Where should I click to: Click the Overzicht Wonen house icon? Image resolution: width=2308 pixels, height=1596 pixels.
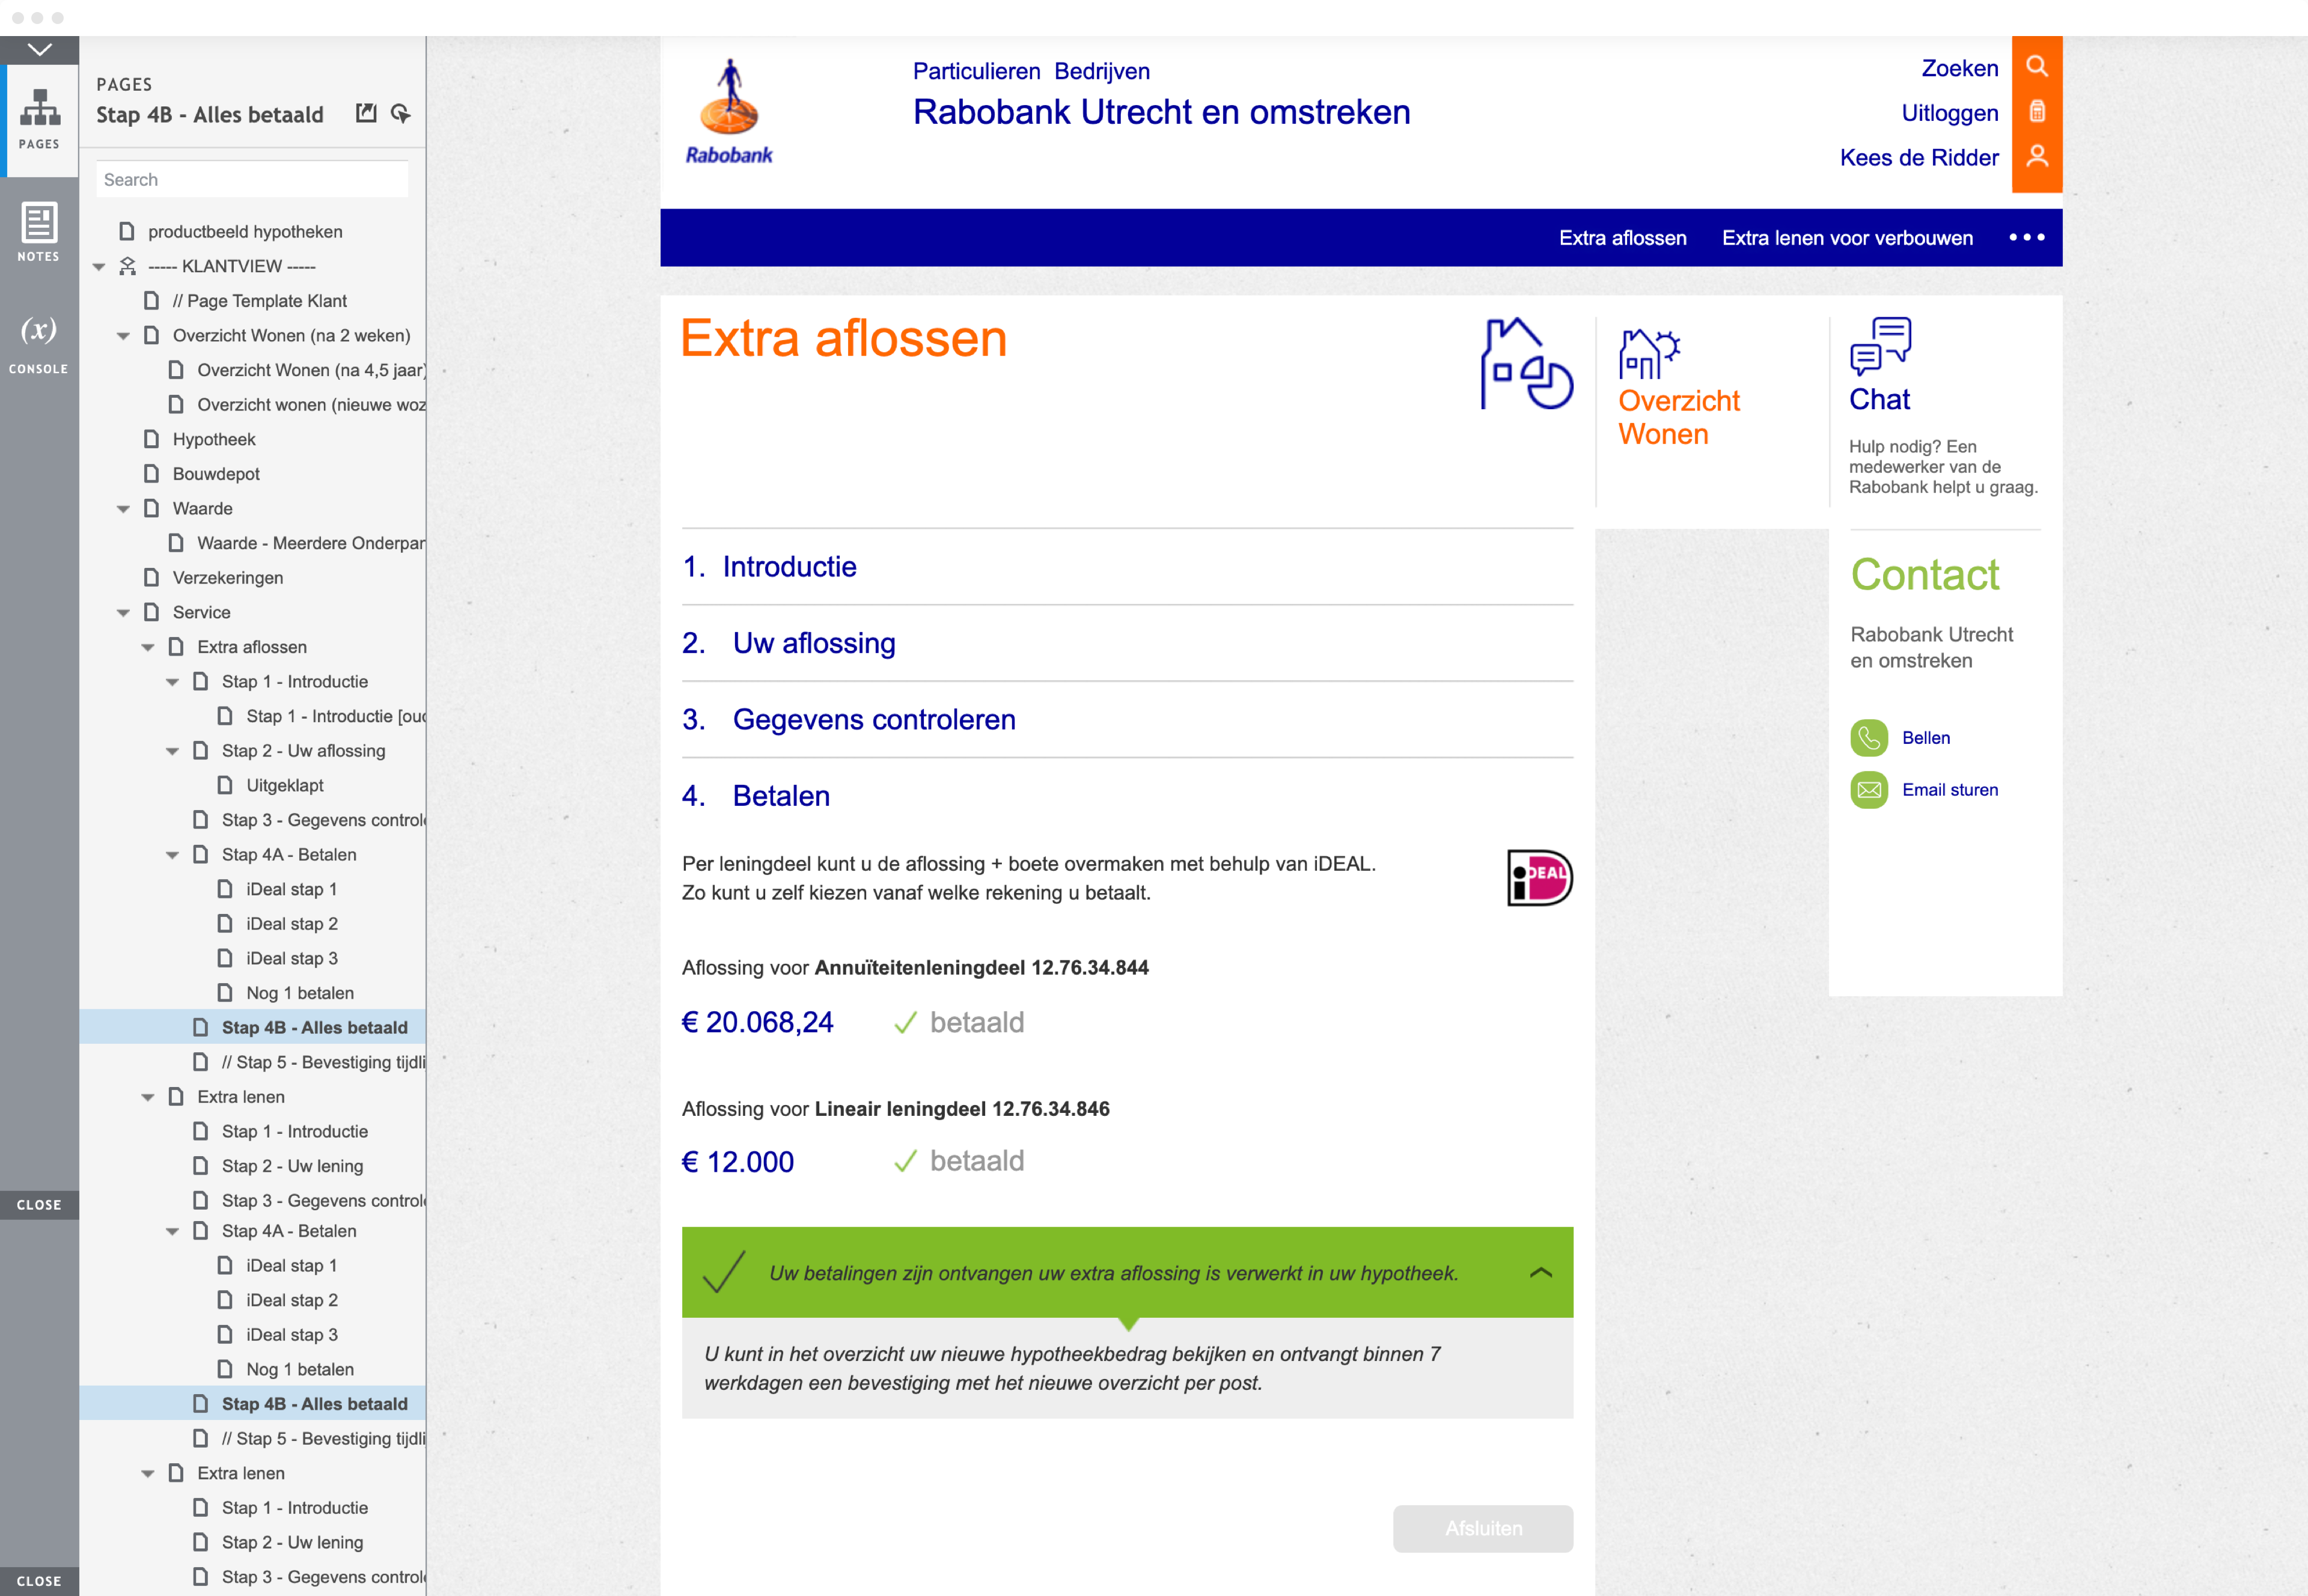pos(1649,353)
